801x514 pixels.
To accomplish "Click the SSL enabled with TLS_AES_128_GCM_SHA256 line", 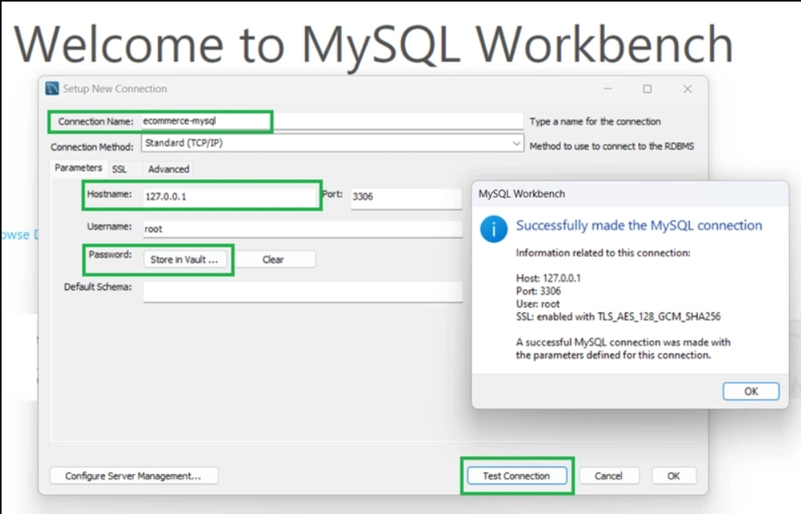I will click(618, 317).
